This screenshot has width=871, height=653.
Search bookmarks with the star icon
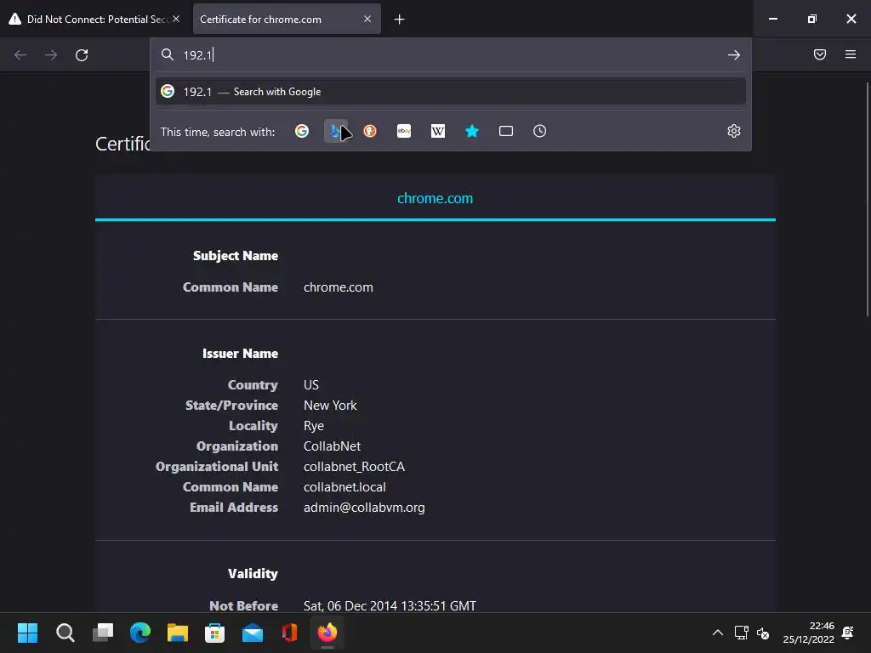click(471, 131)
